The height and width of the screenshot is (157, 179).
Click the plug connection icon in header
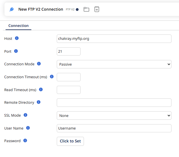[11, 9]
